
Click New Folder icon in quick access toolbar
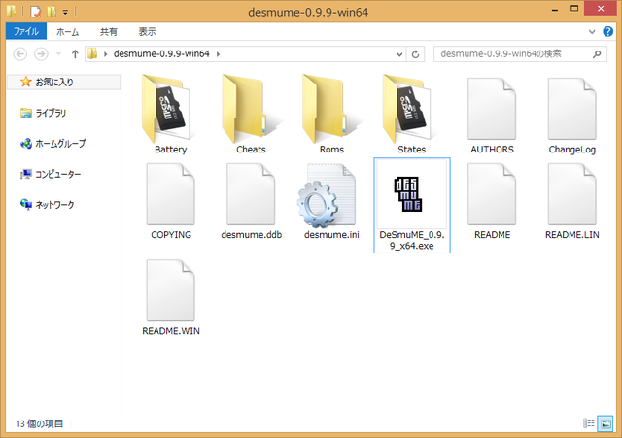pos(52,12)
